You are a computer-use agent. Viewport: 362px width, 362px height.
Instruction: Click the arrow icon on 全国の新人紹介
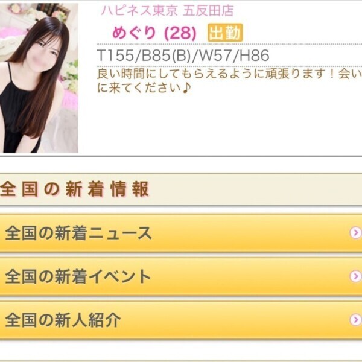click(355, 320)
